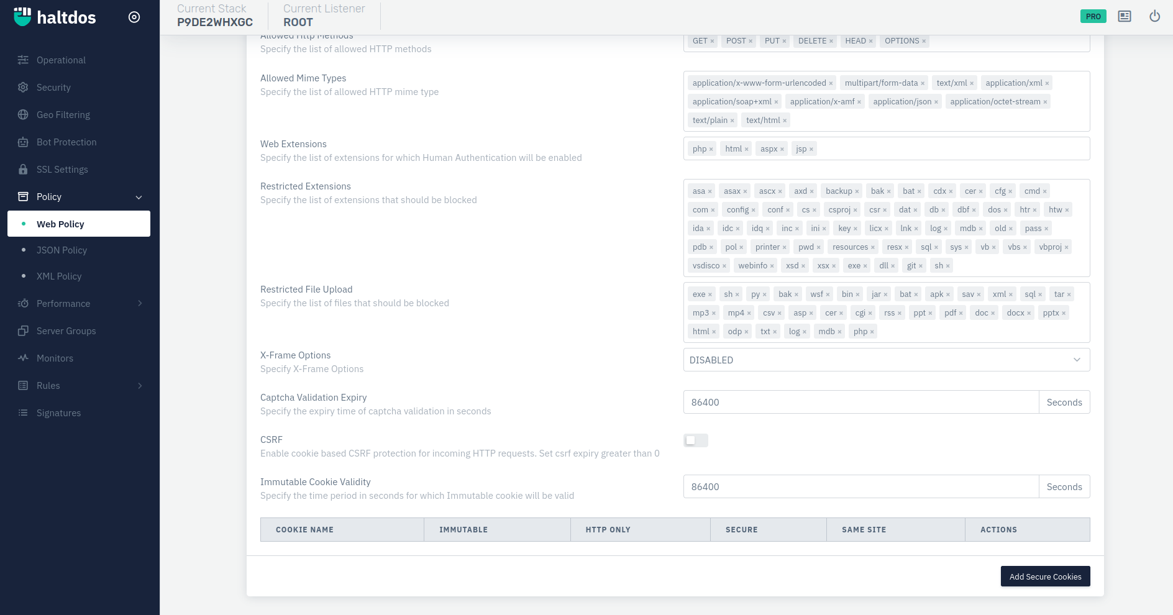The width and height of the screenshot is (1173, 615).
Task: Click the Add Secure Cookies button
Action: [1045, 576]
